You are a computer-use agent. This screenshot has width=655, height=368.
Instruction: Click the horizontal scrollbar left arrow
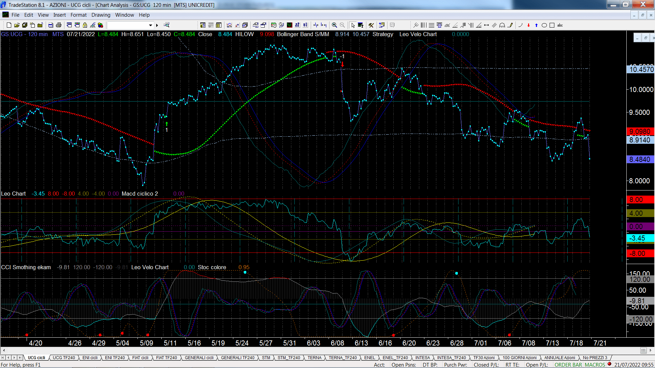click(4, 350)
